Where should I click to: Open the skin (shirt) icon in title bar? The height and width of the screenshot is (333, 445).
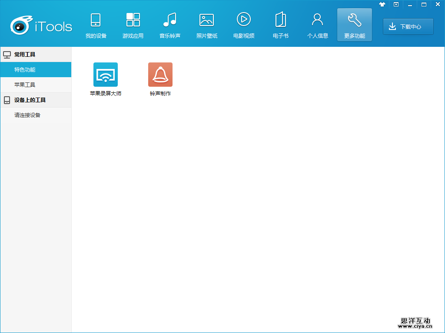click(x=382, y=4)
